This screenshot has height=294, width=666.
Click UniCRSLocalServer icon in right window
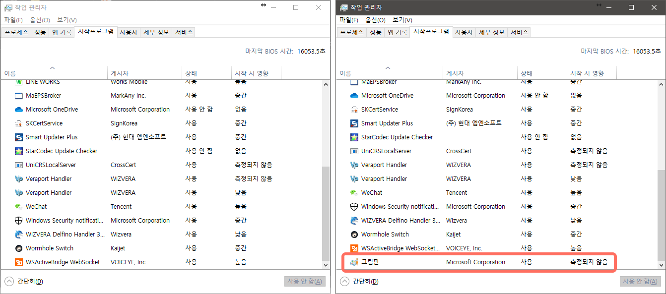pos(354,151)
